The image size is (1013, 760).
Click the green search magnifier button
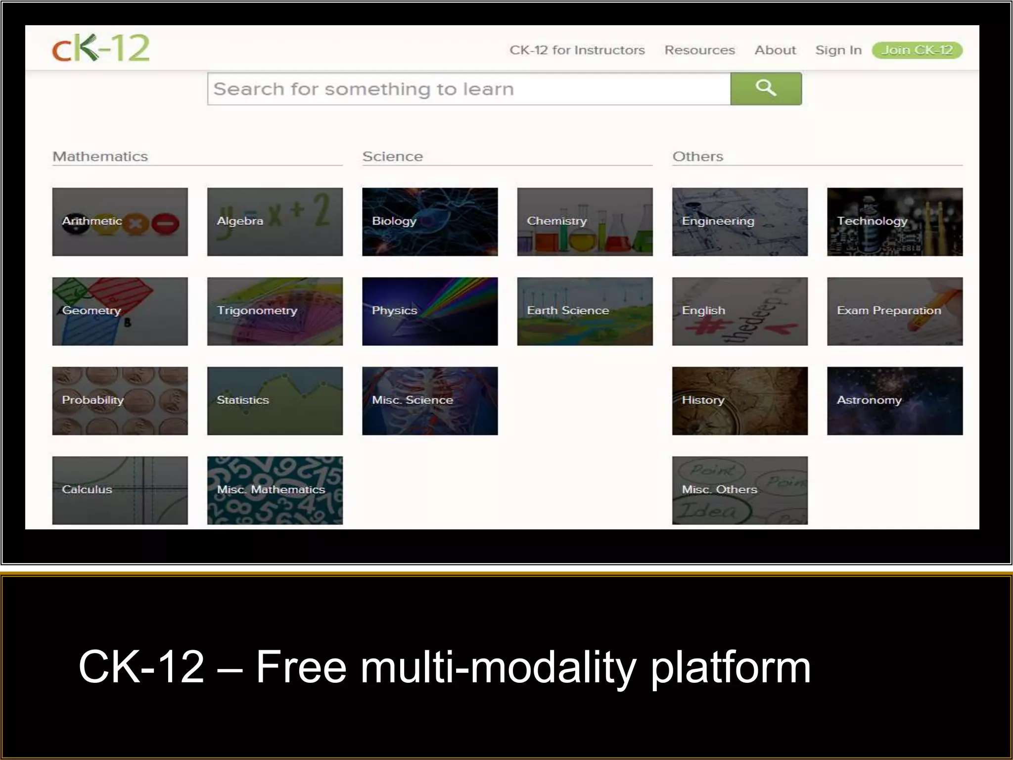766,89
